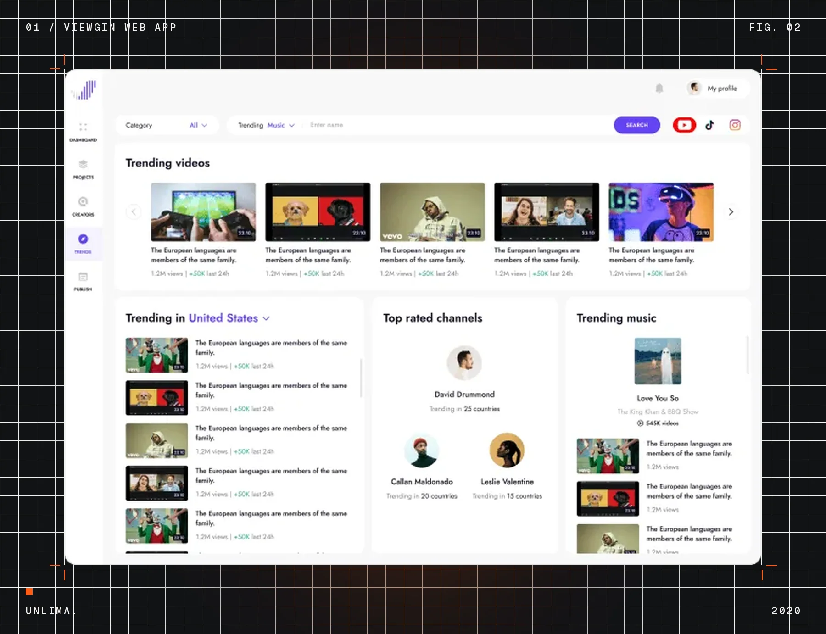826x634 pixels.
Task: Click the Trending in United States list scrollbar
Action: pyautogui.click(x=361, y=378)
